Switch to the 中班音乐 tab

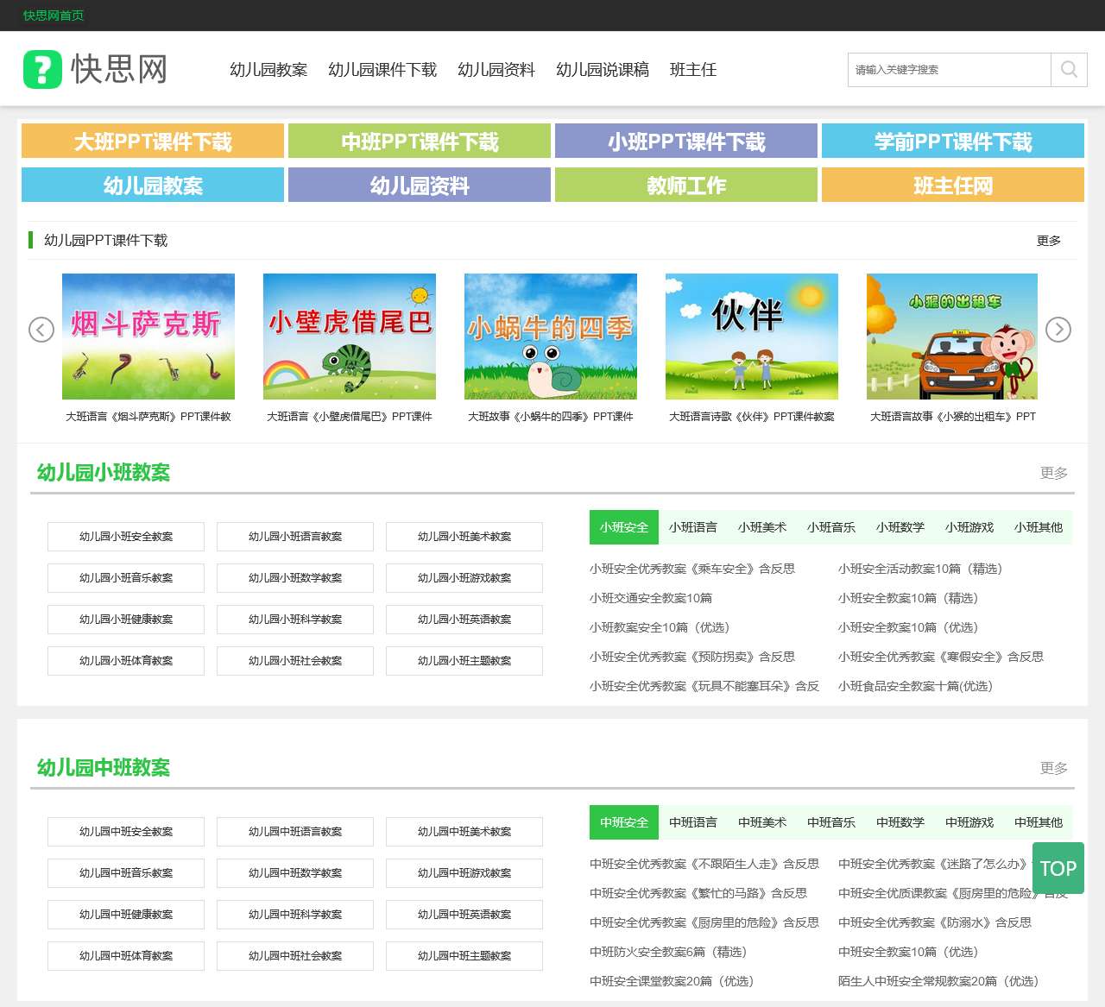click(830, 822)
